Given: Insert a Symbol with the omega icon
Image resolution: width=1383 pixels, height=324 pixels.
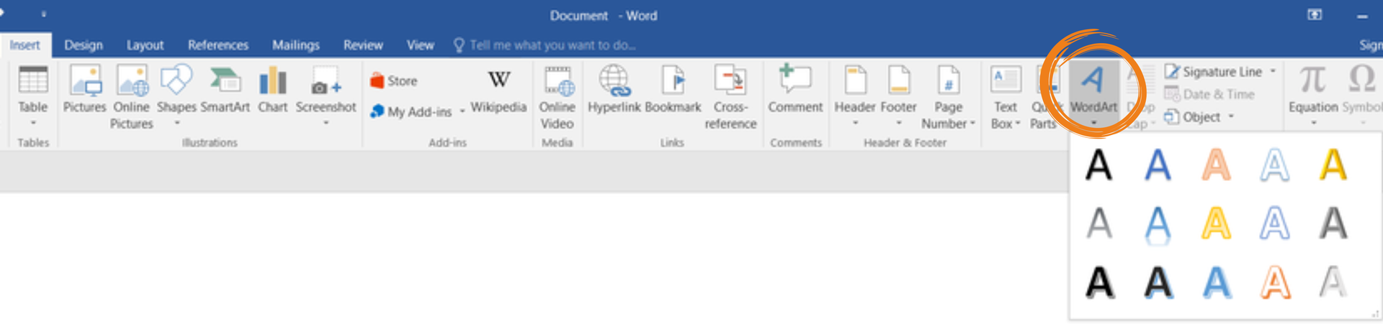Looking at the screenshot, I should click(x=1362, y=96).
